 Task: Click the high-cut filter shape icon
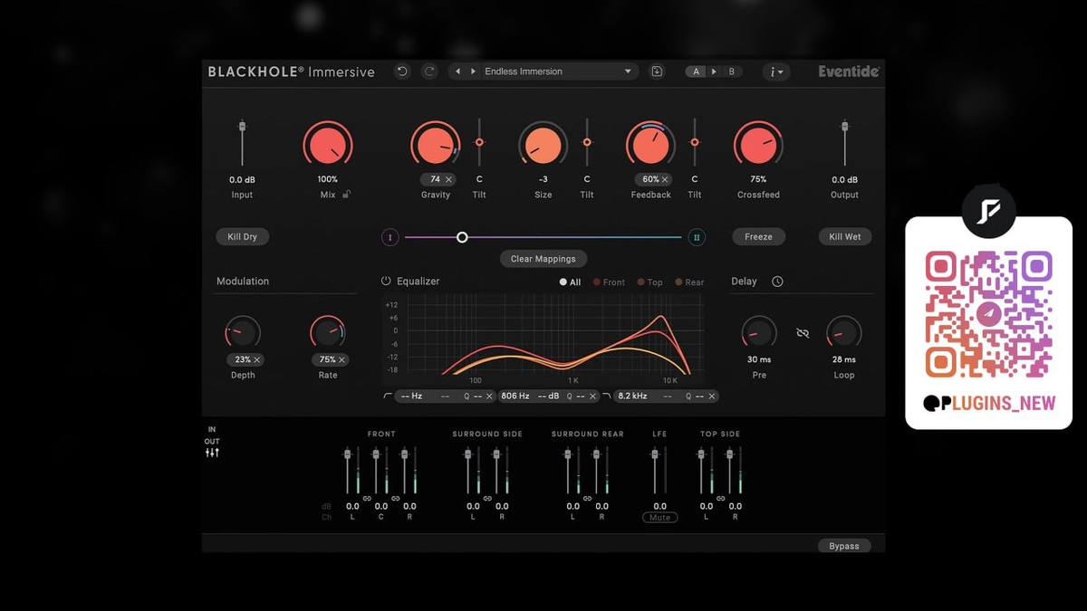pyautogui.click(x=607, y=396)
